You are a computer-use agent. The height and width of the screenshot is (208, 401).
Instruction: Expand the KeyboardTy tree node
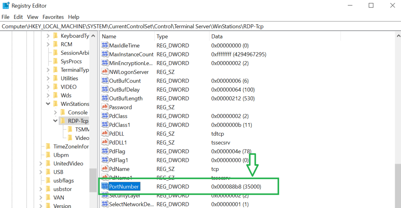coord(48,36)
